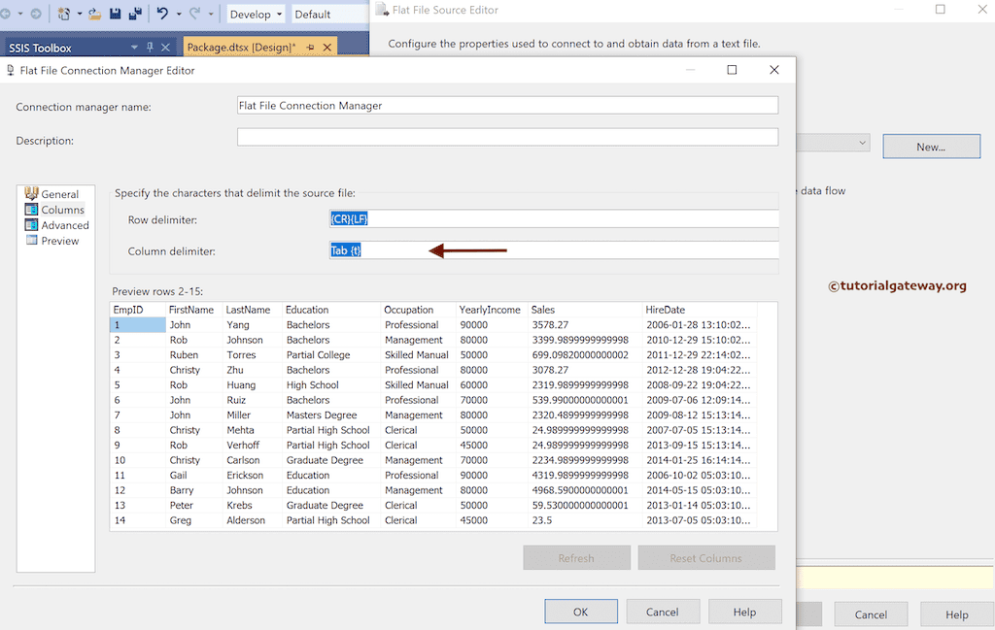Confirm settings with the OK button
Image resolution: width=995 pixels, height=630 pixels.
coord(580,612)
